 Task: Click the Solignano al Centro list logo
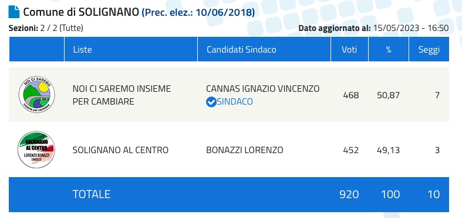pyautogui.click(x=36, y=150)
